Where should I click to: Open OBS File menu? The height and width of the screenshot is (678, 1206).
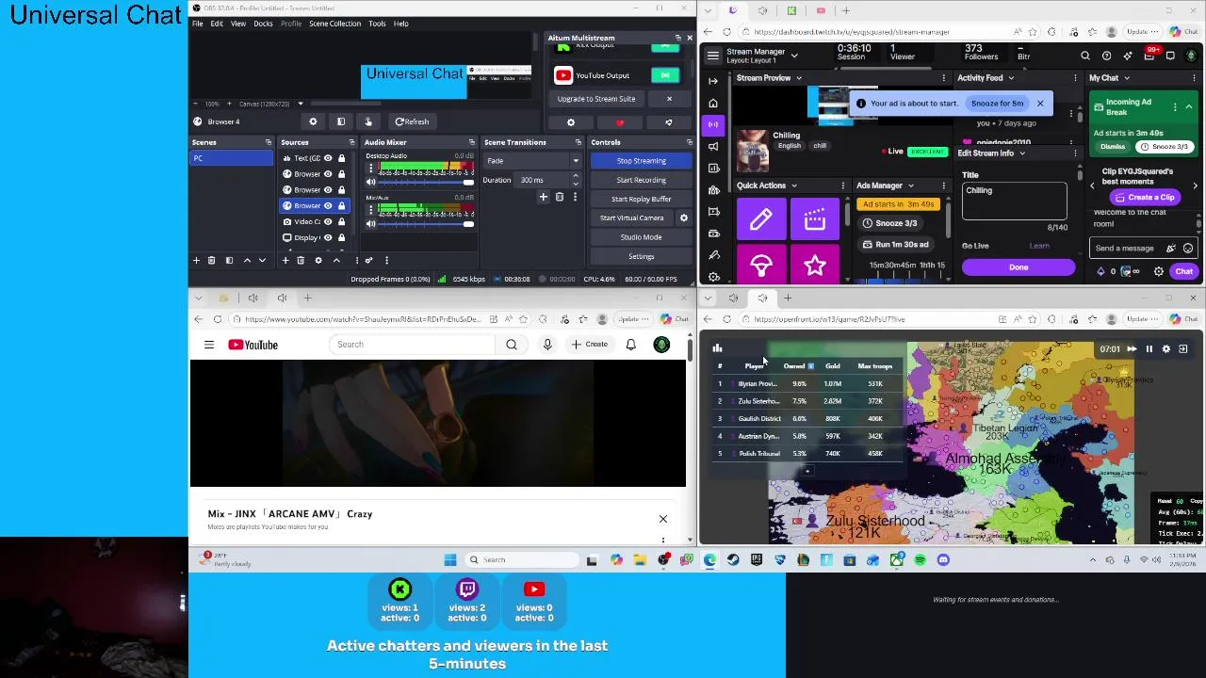click(198, 24)
